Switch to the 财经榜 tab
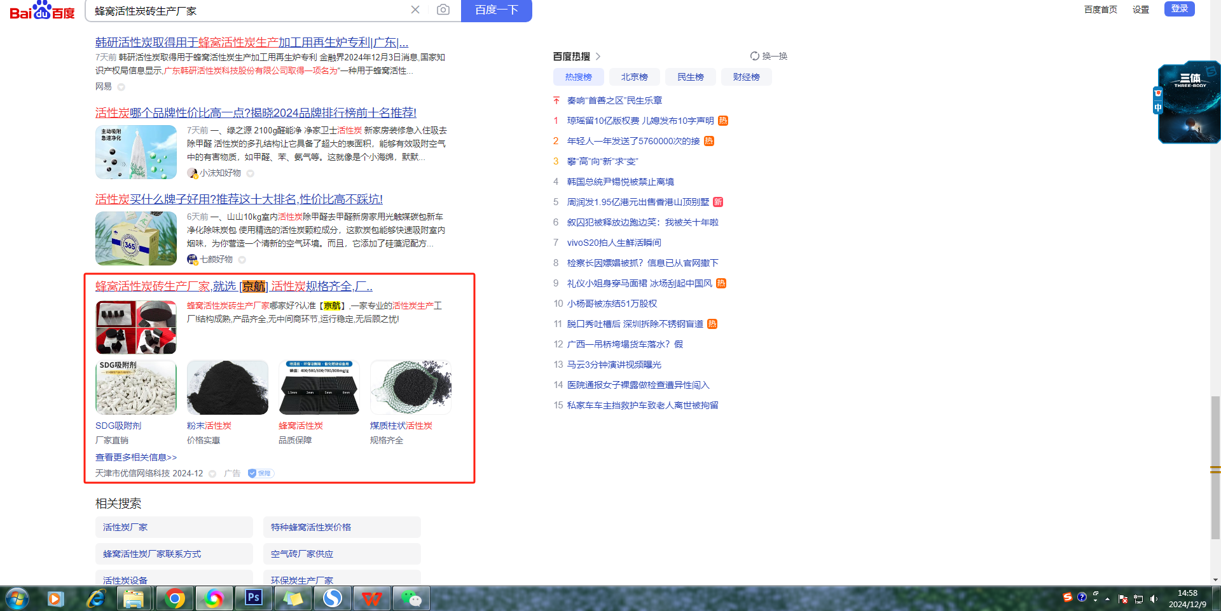Screen dimensions: 1221x611 pyautogui.click(x=747, y=77)
